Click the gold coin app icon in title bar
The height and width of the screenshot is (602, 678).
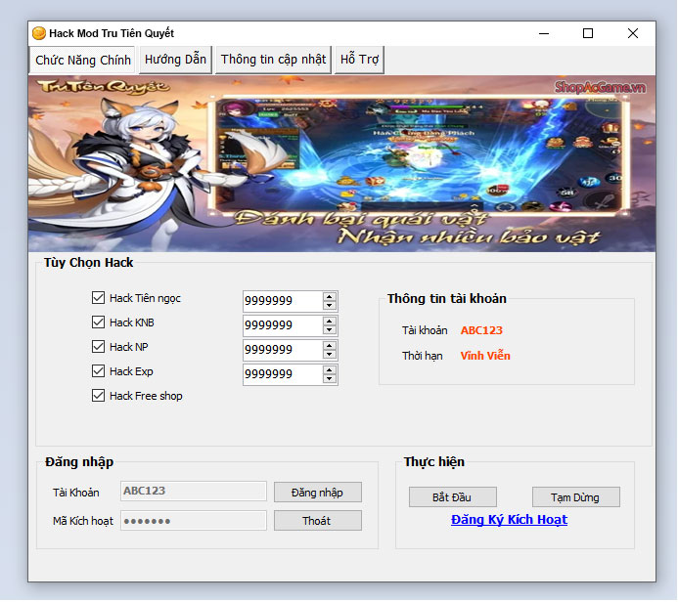(x=39, y=33)
